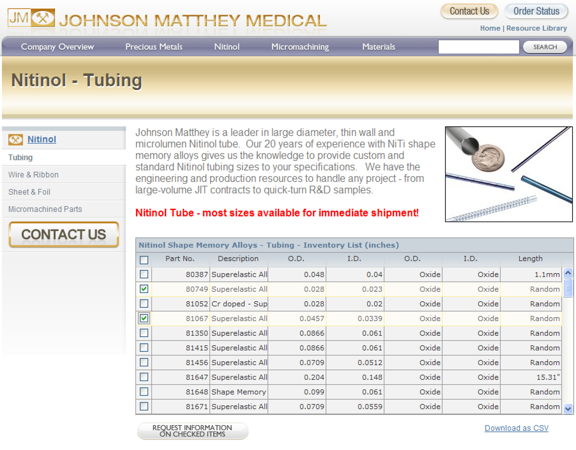Select Wire & Ribbon in the sidebar
576x450 pixels.
[34, 175]
